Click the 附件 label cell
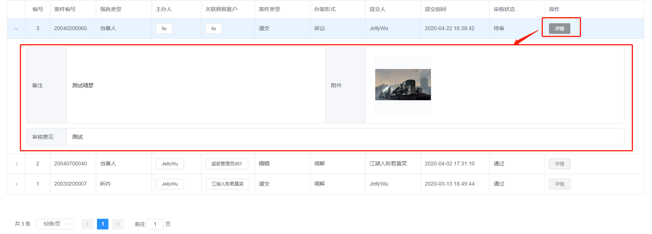The image size is (652, 234). [345, 85]
